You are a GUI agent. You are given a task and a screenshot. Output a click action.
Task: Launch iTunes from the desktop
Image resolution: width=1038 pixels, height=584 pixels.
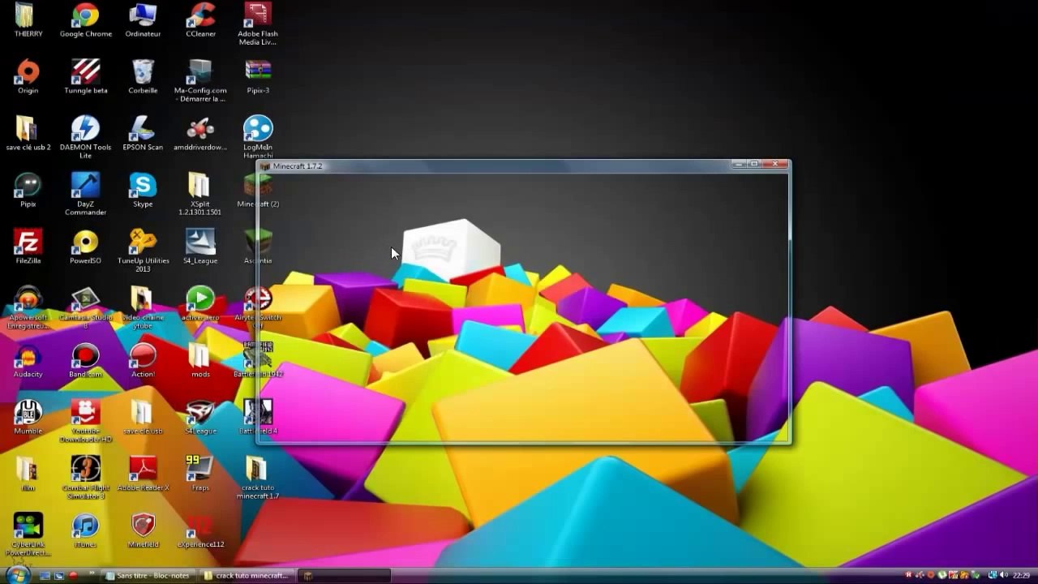point(85,532)
